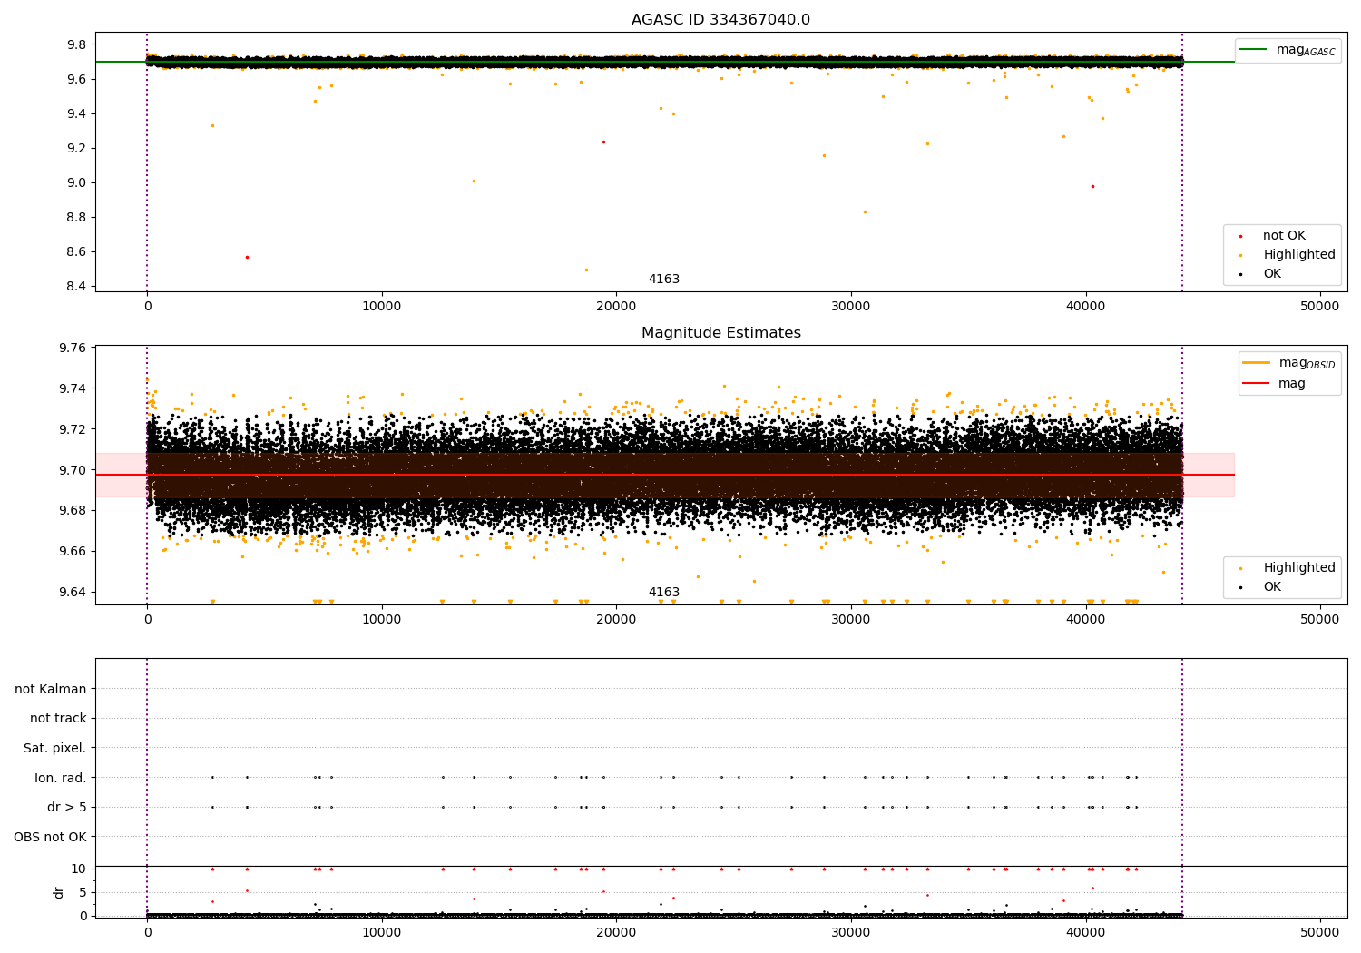1361x953 pixels.
Task: Click the 'not Kalman' axis label
Action: coord(51,689)
